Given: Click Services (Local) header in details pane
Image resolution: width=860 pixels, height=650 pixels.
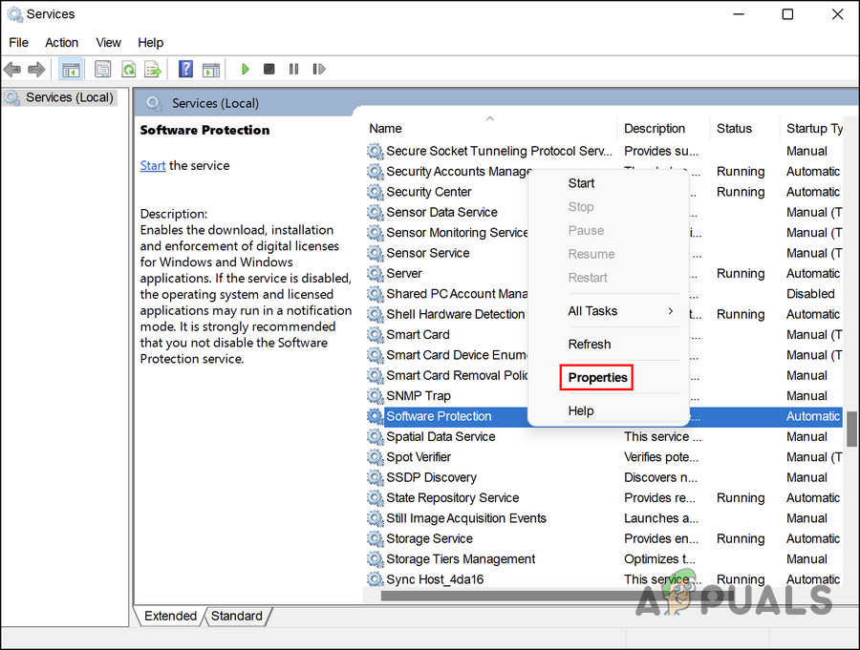Looking at the screenshot, I should point(215,103).
